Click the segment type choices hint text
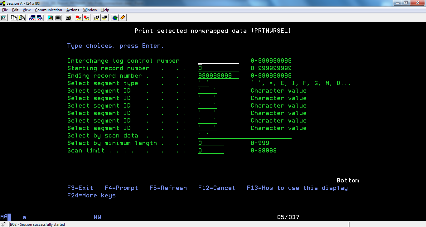This screenshot has height=227, width=426. 301,83
